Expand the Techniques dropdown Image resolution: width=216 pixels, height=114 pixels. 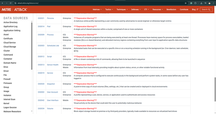point(122,9)
